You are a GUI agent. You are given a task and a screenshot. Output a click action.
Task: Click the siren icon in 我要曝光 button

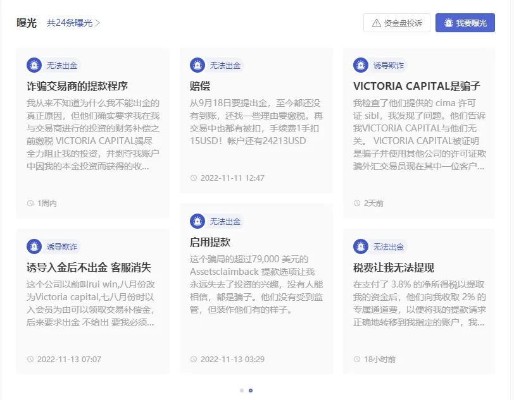pyautogui.click(x=448, y=23)
